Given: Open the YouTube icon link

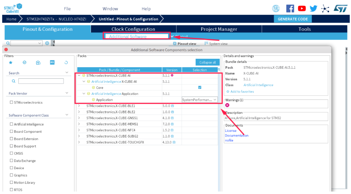Looking at the screenshot, I should pos(302,8).
